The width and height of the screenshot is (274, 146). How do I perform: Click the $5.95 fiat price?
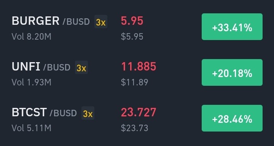[132, 37]
